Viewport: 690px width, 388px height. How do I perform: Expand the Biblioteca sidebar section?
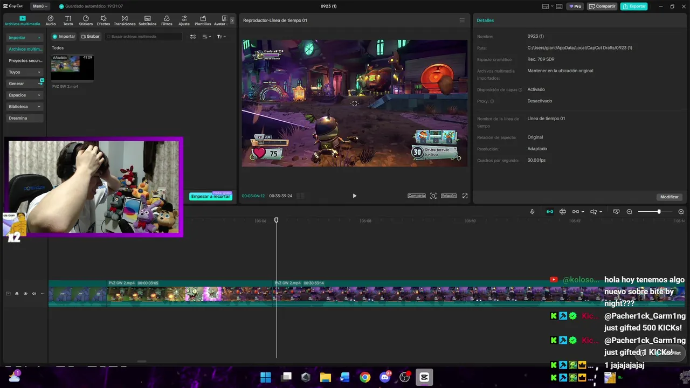[25, 107]
